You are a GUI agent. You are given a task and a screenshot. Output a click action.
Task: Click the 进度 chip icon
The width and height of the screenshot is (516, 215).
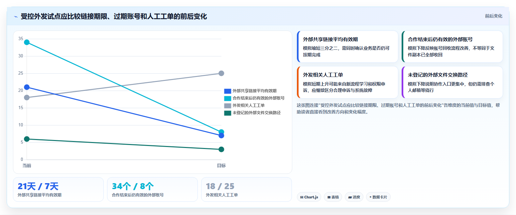coord(350,197)
